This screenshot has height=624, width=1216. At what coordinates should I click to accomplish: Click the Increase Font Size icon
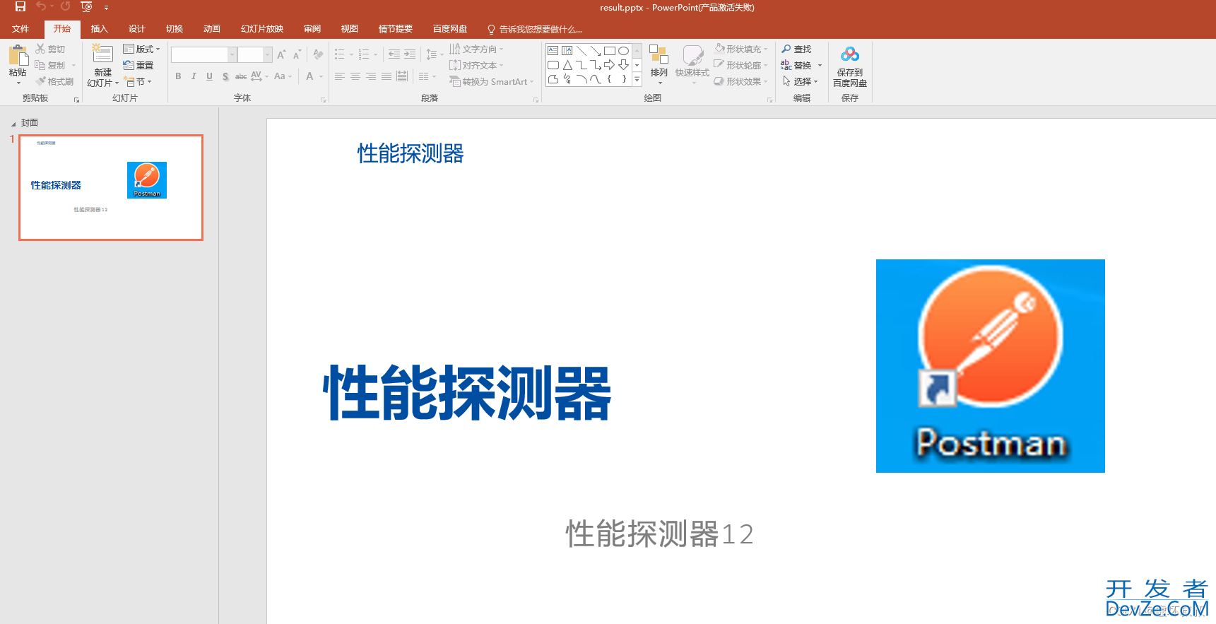281,54
